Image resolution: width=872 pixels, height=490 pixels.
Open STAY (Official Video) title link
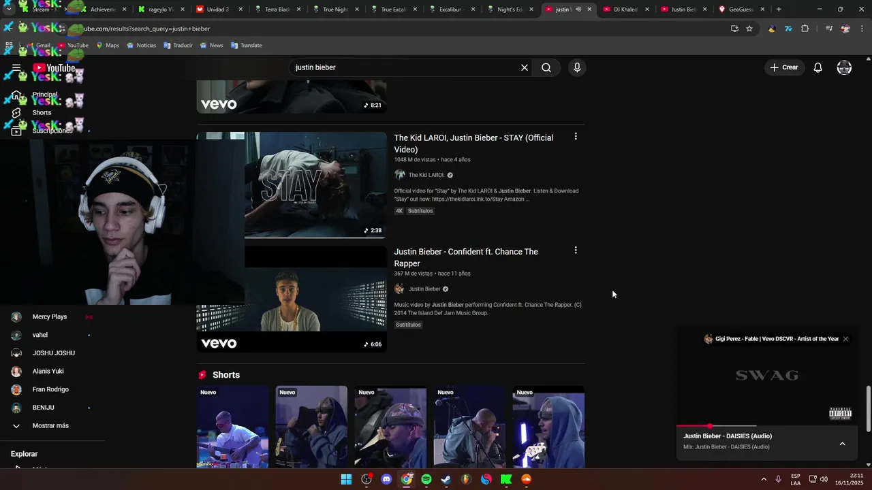click(473, 144)
